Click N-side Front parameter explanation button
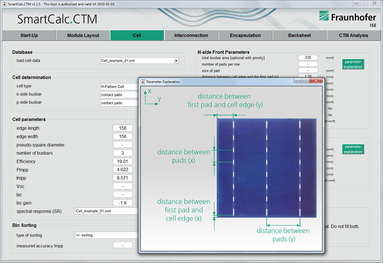This screenshot has width=383, height=263. pos(353,64)
